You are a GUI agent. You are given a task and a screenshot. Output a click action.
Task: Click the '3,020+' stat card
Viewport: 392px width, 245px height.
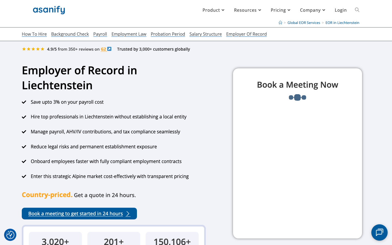pos(55,239)
